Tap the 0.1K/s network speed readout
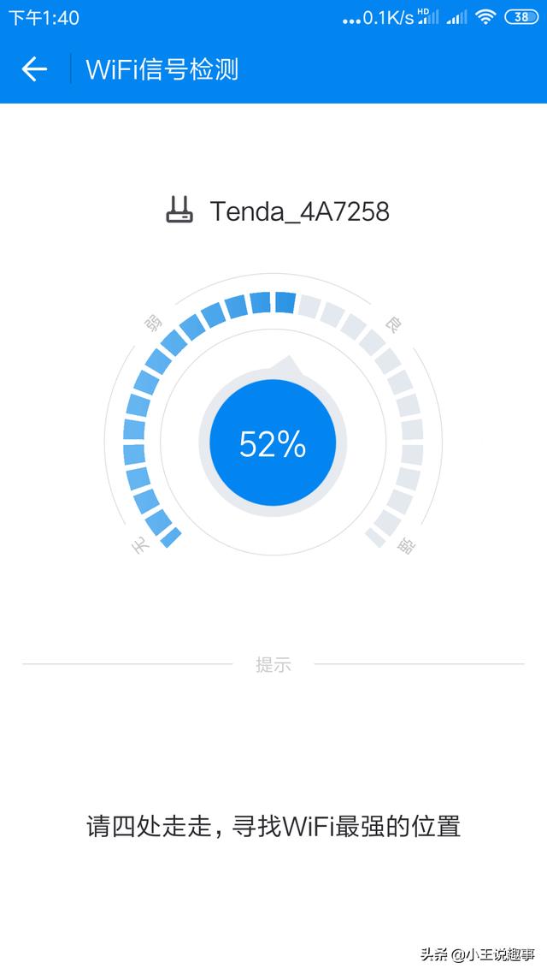 [x=388, y=17]
